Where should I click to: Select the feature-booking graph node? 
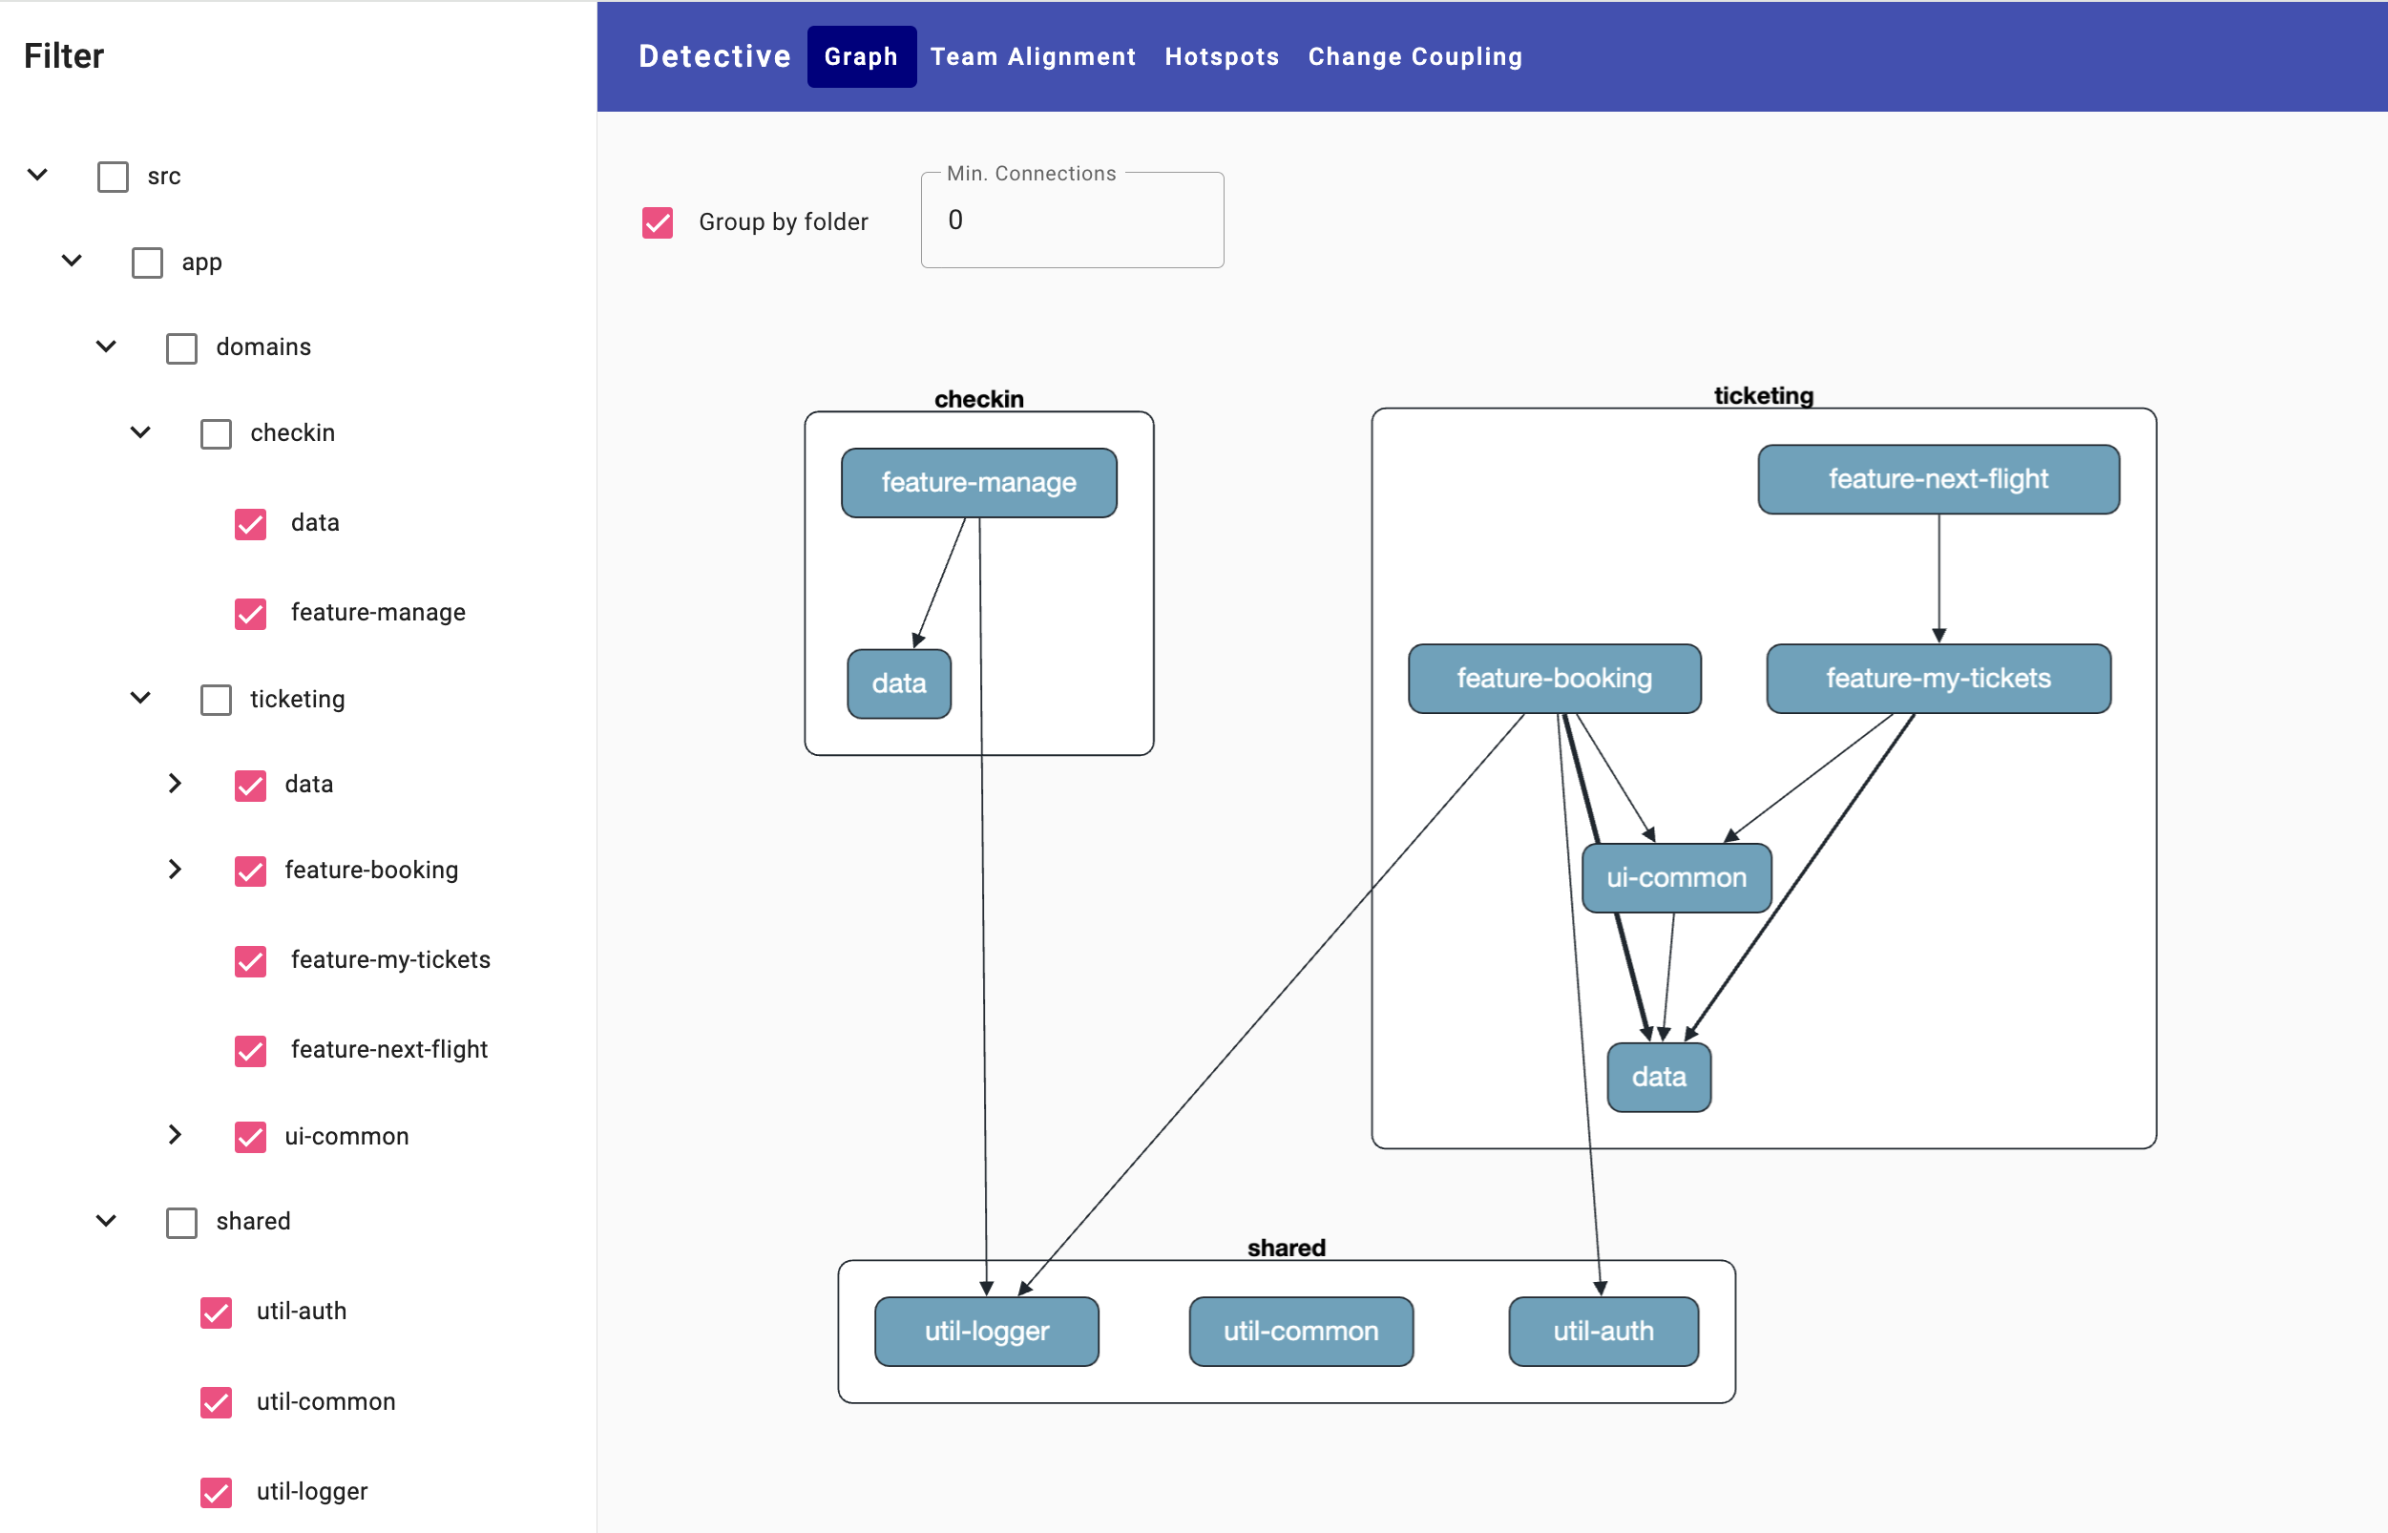[x=1553, y=679]
